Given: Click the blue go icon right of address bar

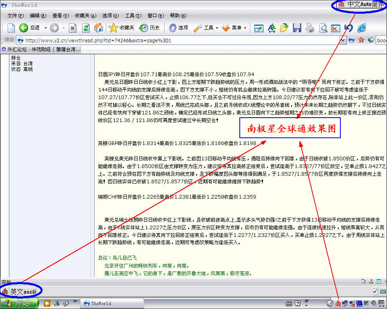Looking at the screenshot, I should pyautogui.click(x=352, y=40).
